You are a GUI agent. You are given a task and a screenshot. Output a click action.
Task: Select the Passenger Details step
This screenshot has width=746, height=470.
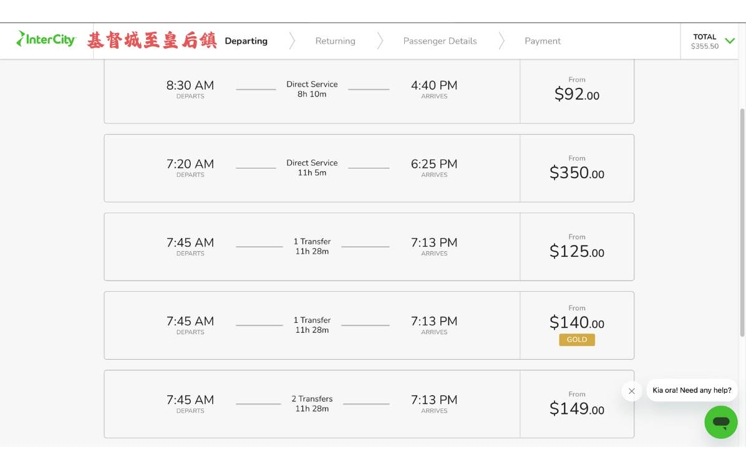point(440,41)
